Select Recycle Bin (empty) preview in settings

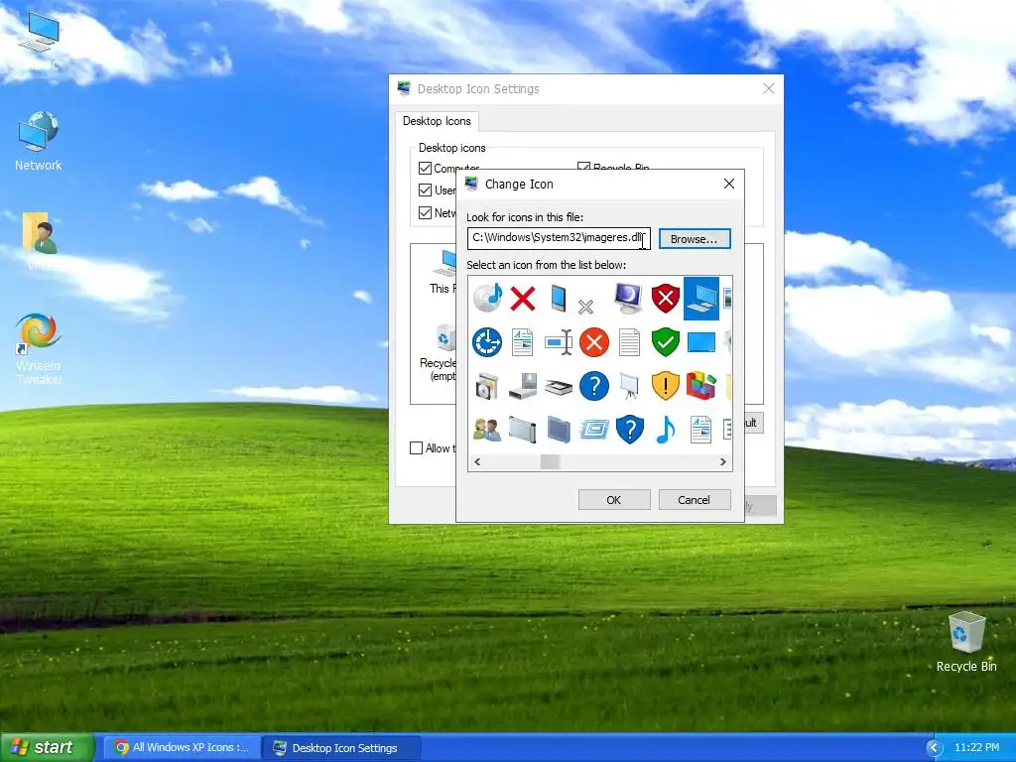(x=438, y=353)
